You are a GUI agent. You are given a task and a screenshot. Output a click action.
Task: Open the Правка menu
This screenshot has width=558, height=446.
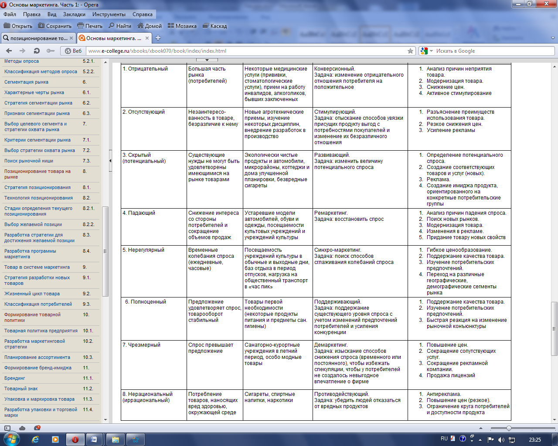[x=32, y=14]
